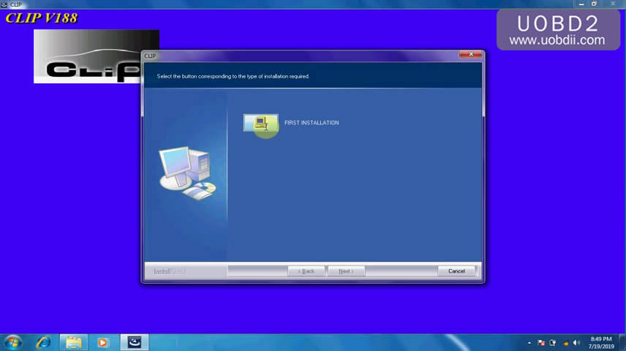Click the FIRST INSTALLATION computer icon button

coord(260,123)
